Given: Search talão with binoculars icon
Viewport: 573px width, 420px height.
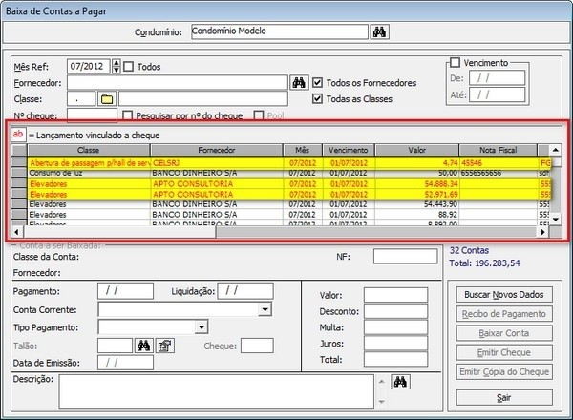Looking at the screenshot, I should tap(143, 346).
